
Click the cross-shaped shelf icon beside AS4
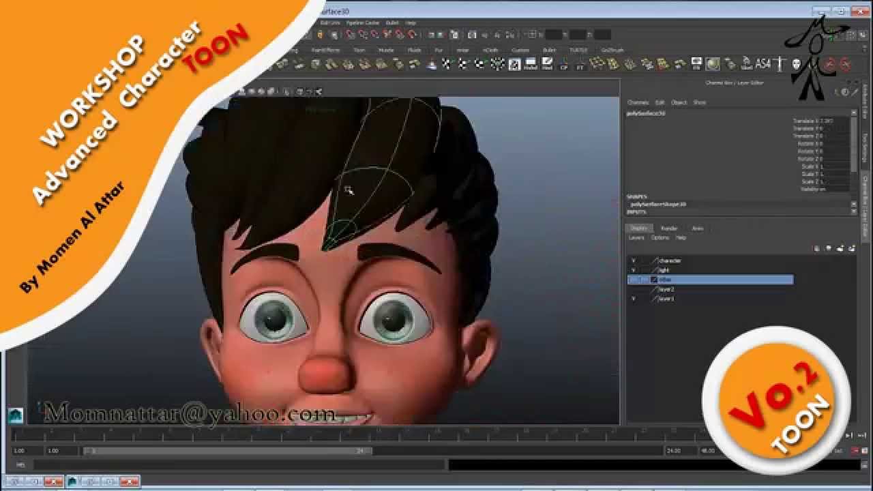(x=779, y=64)
